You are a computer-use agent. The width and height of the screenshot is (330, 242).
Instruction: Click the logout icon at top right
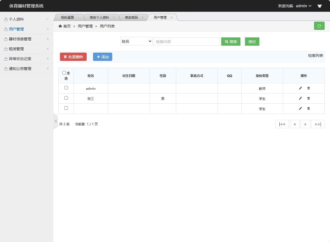(319, 6)
